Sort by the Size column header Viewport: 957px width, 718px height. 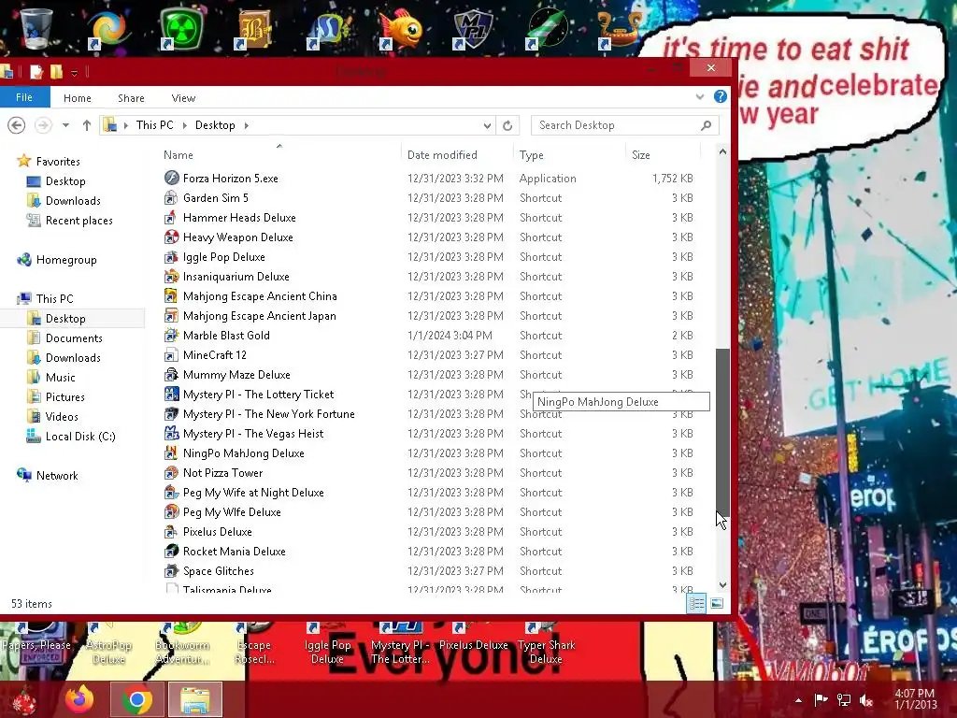641,155
